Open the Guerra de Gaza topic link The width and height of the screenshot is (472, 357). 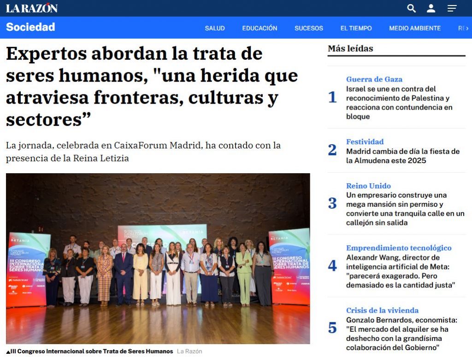point(374,79)
